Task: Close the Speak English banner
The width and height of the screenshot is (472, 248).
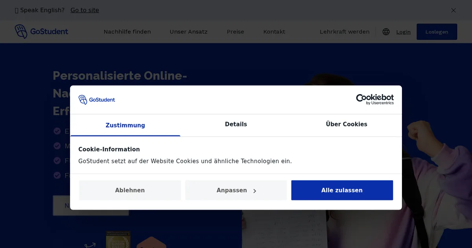Action: 454,10
